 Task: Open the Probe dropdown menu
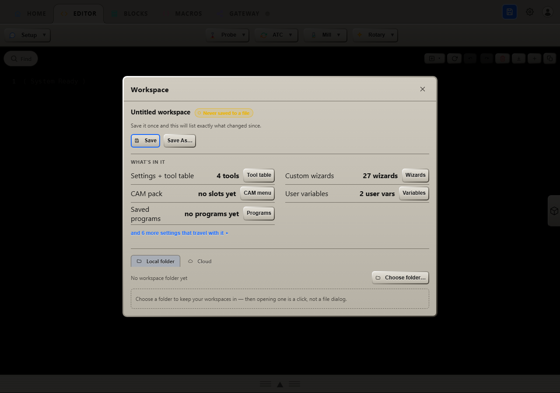(227, 35)
